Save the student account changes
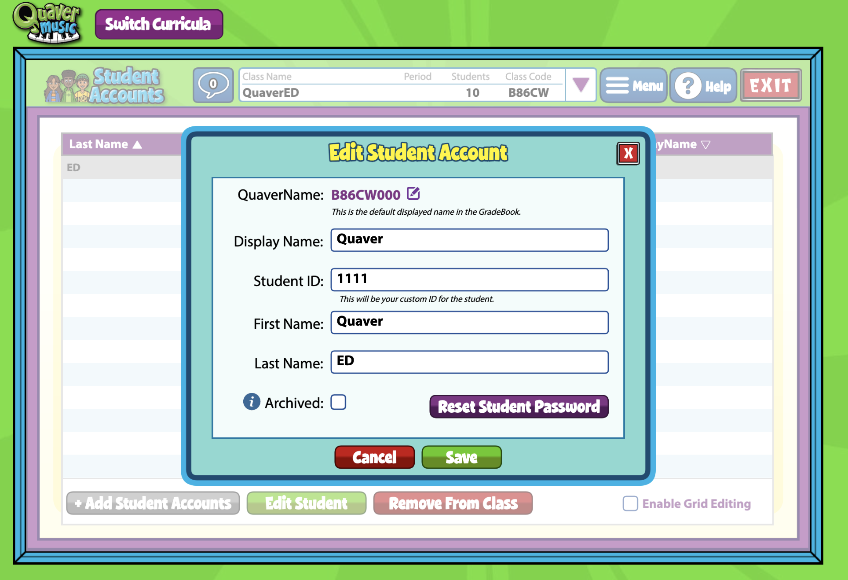Viewport: 848px width, 580px height. (x=462, y=457)
